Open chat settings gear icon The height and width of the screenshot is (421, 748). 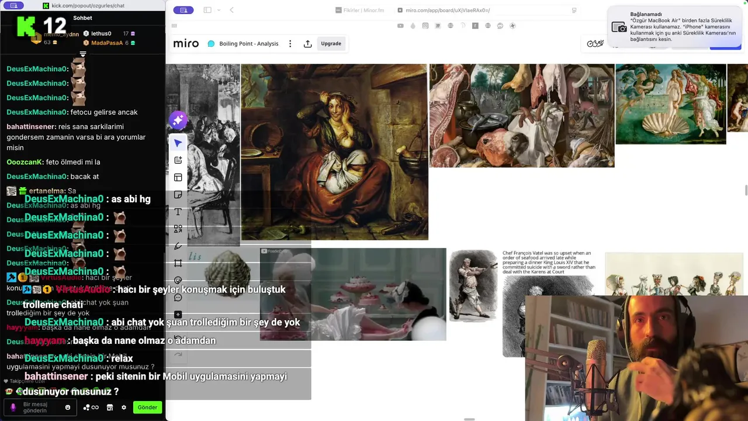tap(124, 408)
